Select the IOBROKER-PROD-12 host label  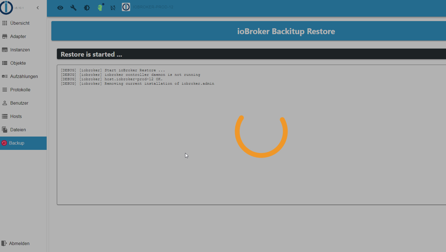pos(153,7)
